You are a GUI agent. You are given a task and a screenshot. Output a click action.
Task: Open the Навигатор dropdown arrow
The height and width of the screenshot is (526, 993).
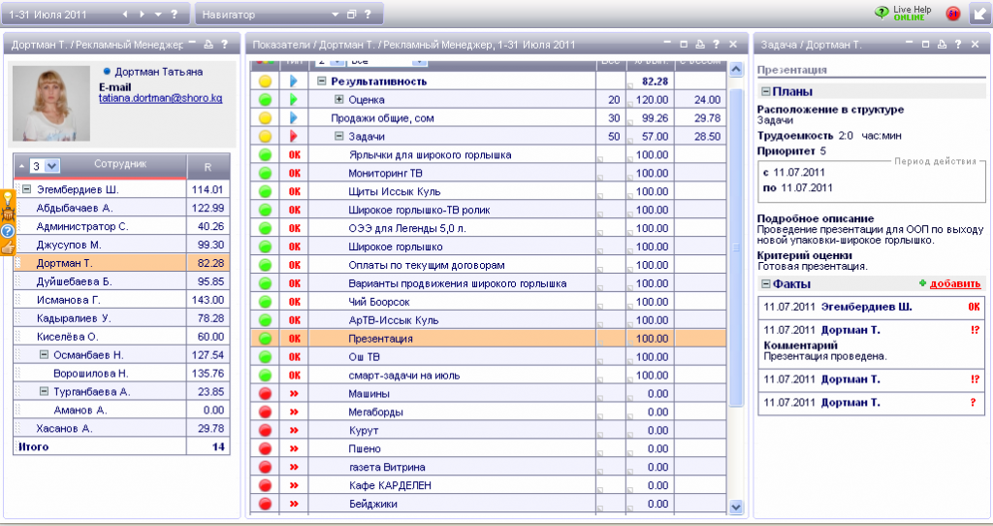335,14
